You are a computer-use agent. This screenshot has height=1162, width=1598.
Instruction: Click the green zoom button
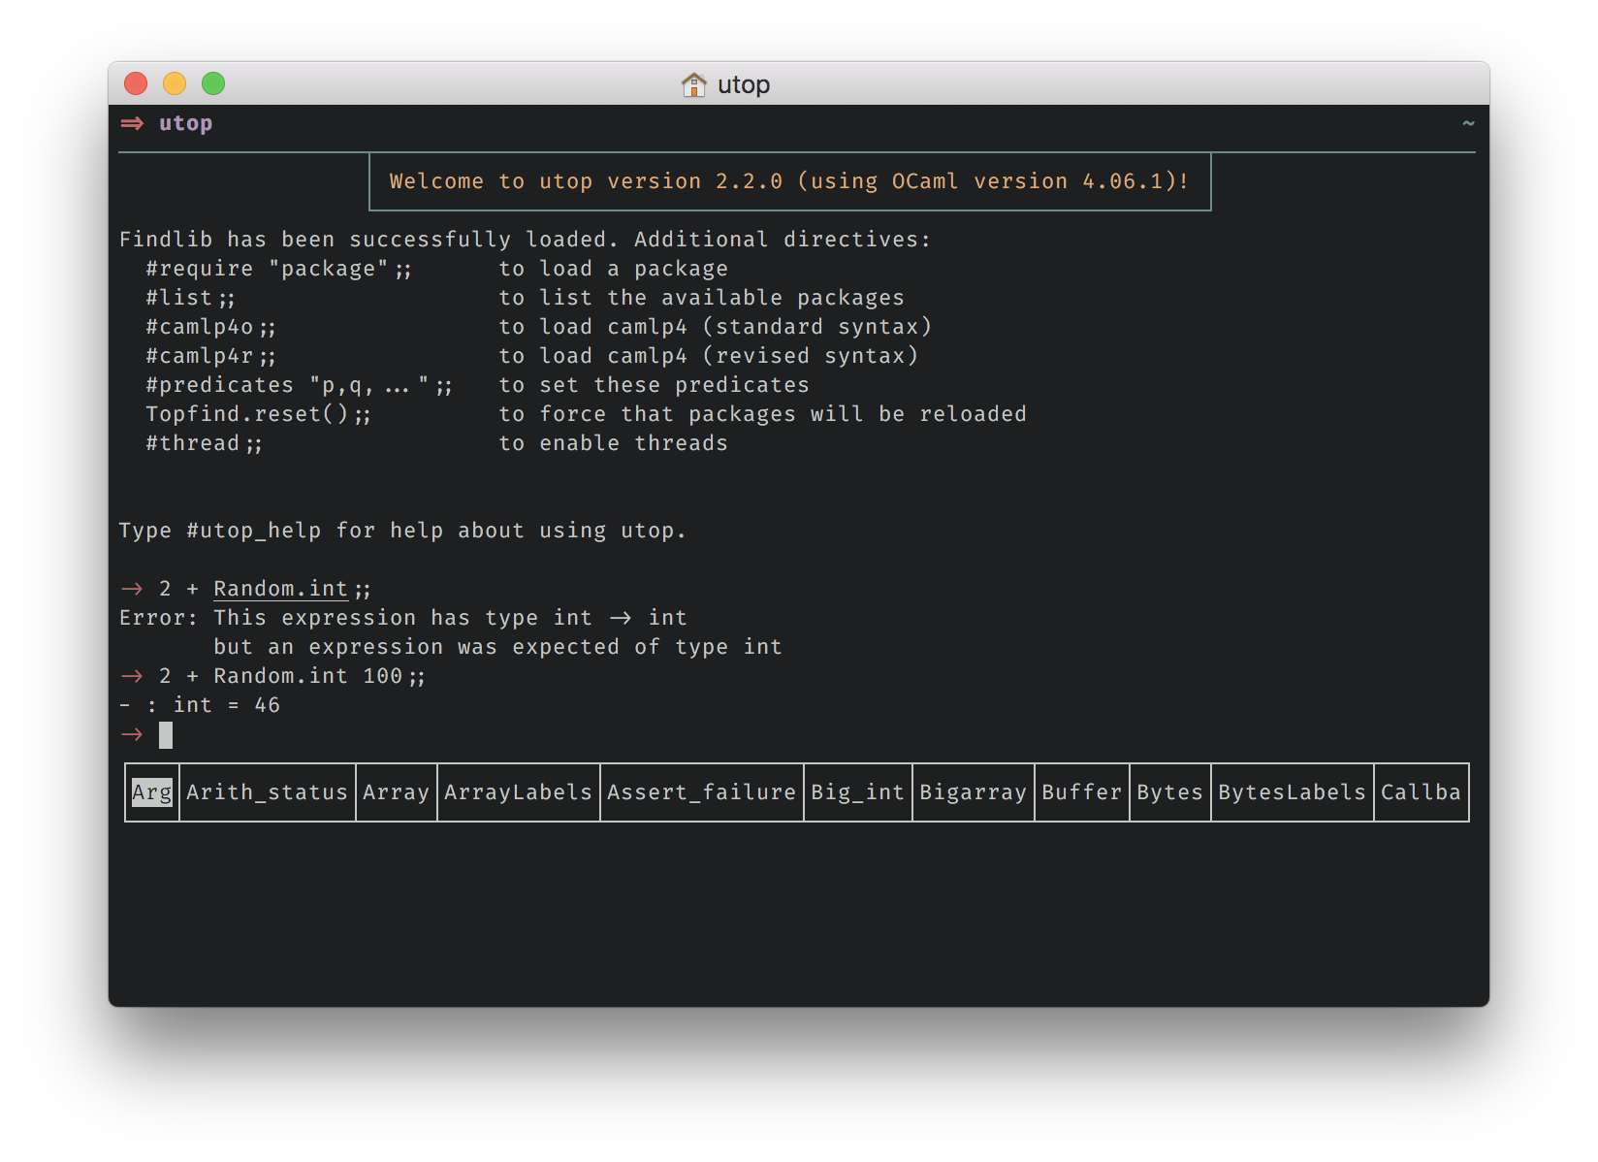coord(213,84)
